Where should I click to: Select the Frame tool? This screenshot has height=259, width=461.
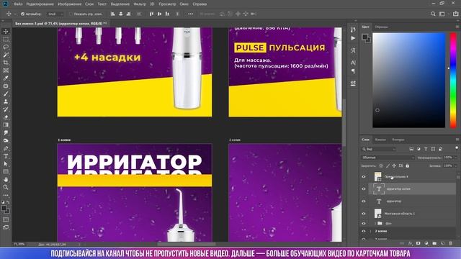(6, 71)
